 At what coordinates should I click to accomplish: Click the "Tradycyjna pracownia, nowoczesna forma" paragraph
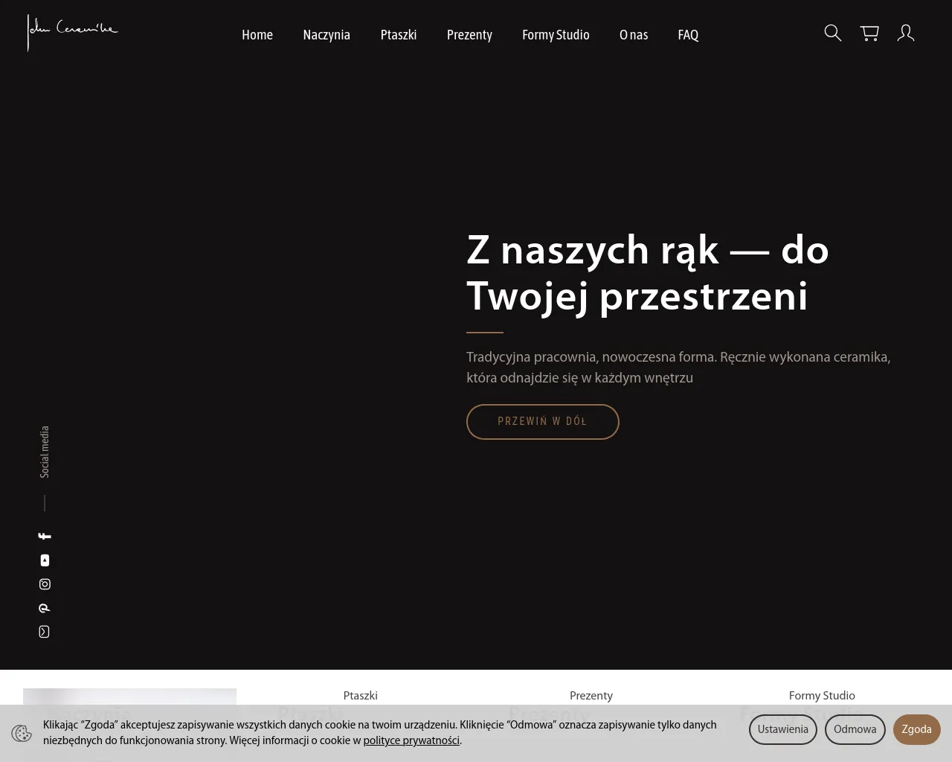tap(678, 368)
